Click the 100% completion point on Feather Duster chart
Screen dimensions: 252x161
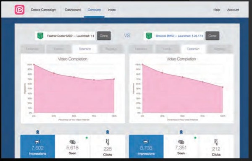point(114,79)
